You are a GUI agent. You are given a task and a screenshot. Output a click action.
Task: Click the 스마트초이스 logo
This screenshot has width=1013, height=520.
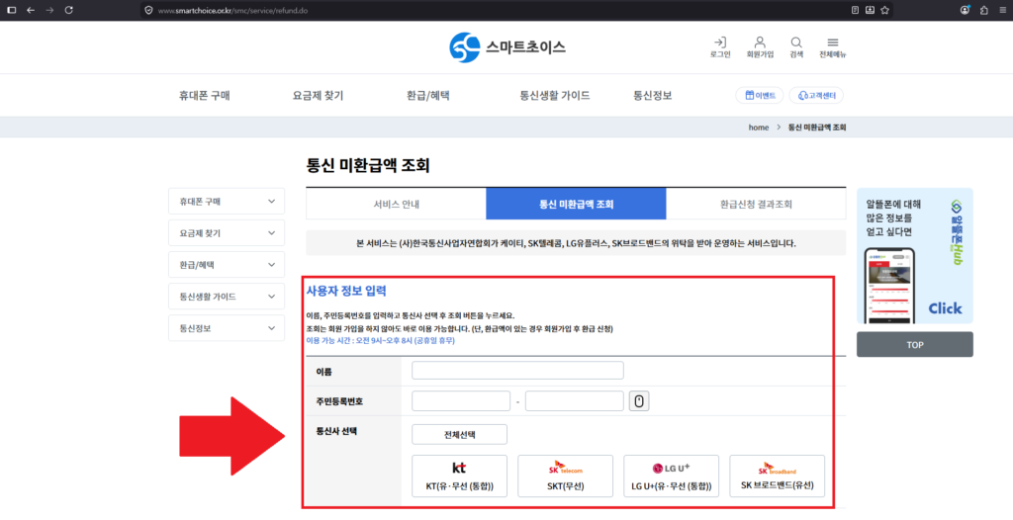coord(507,47)
